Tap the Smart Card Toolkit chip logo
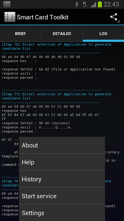Viewport: 124px width, 221px height. coord(10,17)
